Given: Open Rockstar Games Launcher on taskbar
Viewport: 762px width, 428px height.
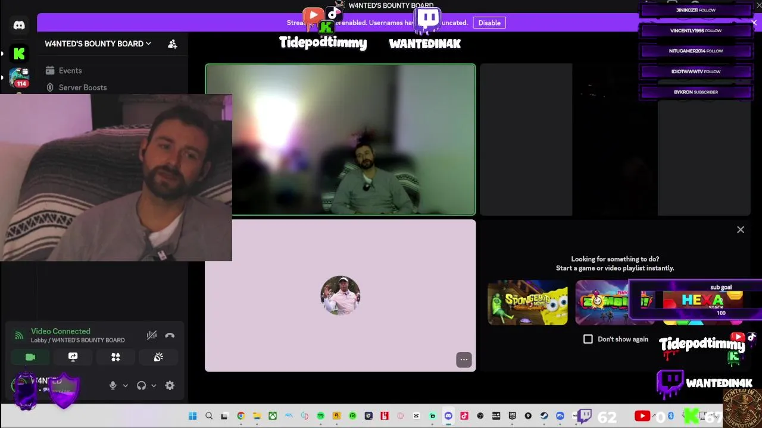Looking at the screenshot, I should coord(336,416).
